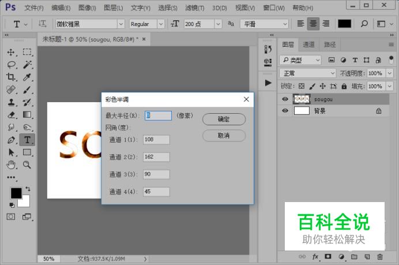Select the Eraser tool
399x265 pixels.
click(x=11, y=115)
